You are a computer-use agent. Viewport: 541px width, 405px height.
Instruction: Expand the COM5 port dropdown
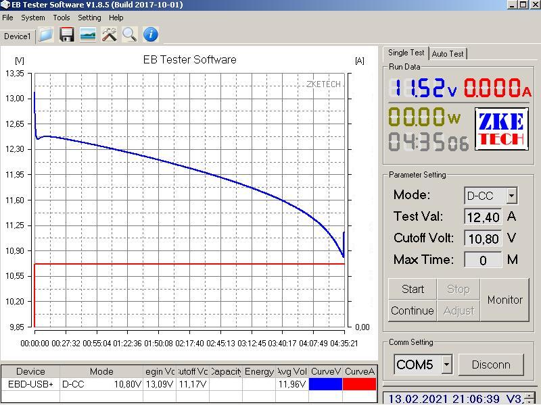446,364
